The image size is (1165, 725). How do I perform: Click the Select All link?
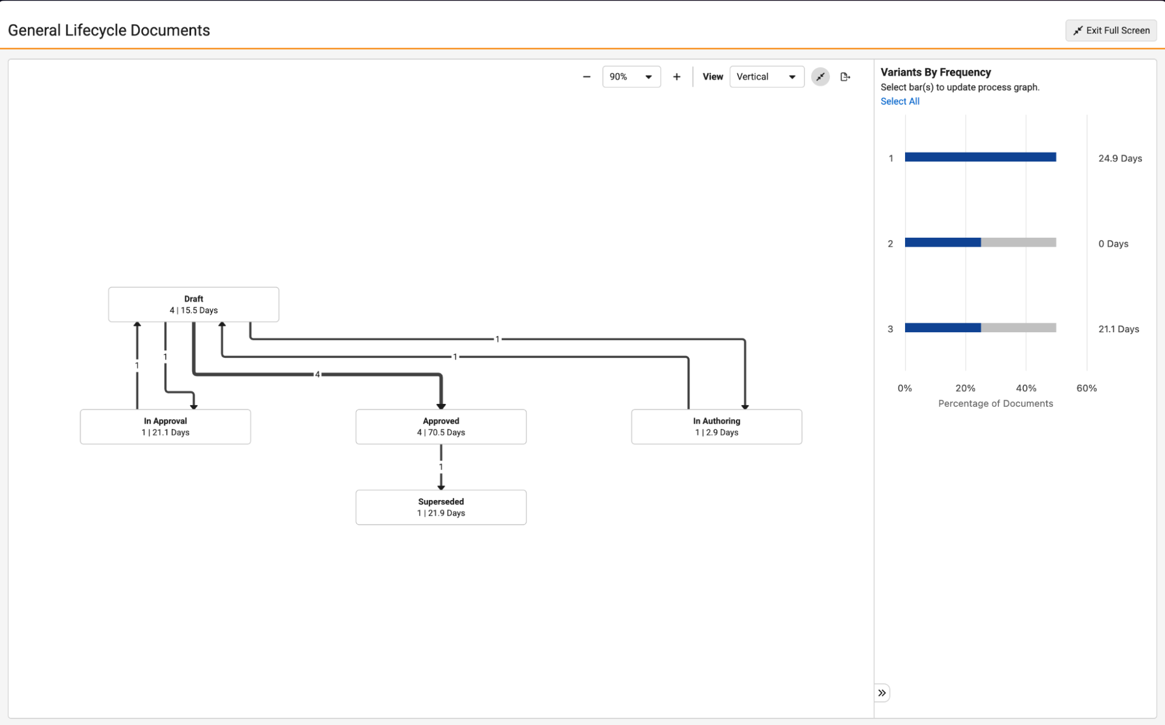tap(900, 101)
